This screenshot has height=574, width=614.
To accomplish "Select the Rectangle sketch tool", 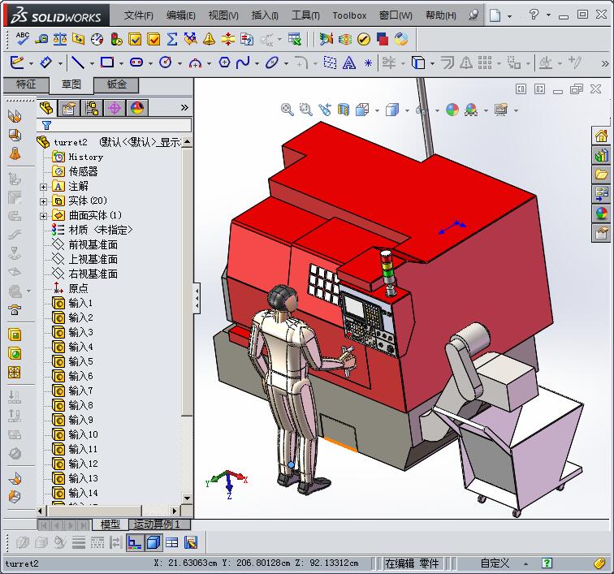I will coord(107,63).
